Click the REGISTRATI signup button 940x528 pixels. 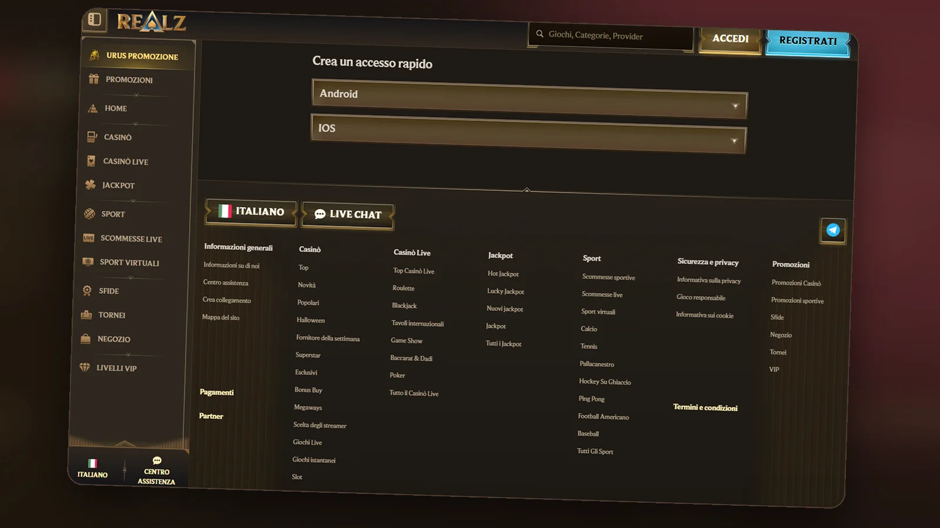coord(808,41)
